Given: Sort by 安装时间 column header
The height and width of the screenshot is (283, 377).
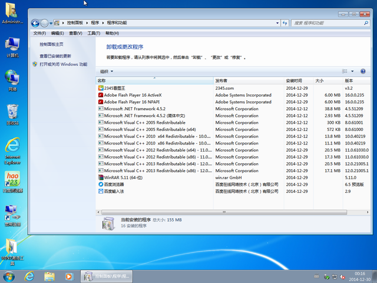Looking at the screenshot, I should pos(299,81).
